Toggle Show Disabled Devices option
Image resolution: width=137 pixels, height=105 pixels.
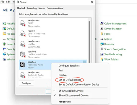click(x=71, y=91)
